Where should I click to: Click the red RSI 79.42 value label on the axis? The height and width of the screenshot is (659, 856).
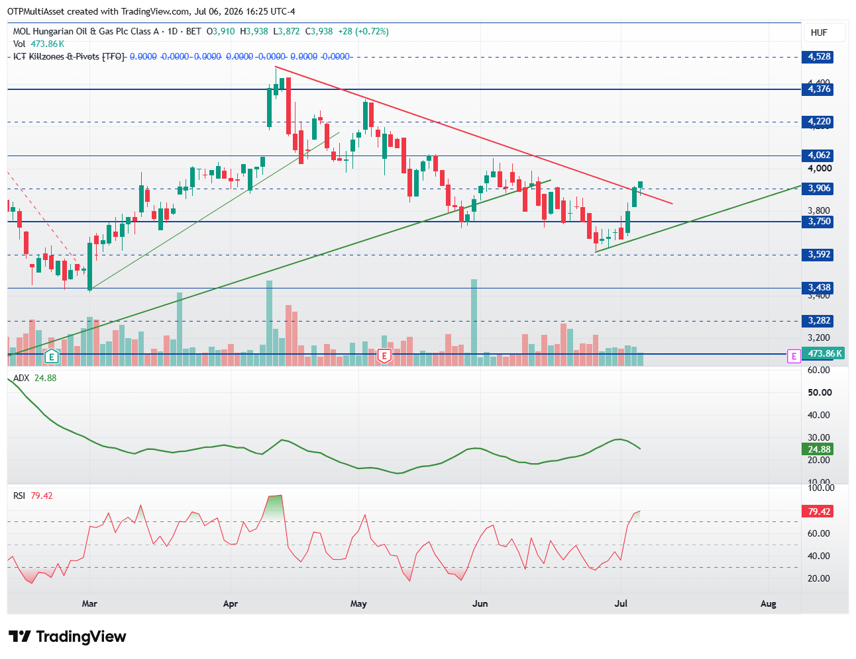pyautogui.click(x=819, y=511)
